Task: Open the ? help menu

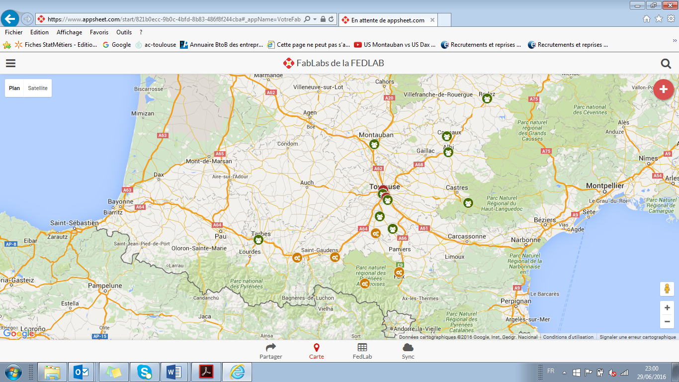Action: coord(141,32)
